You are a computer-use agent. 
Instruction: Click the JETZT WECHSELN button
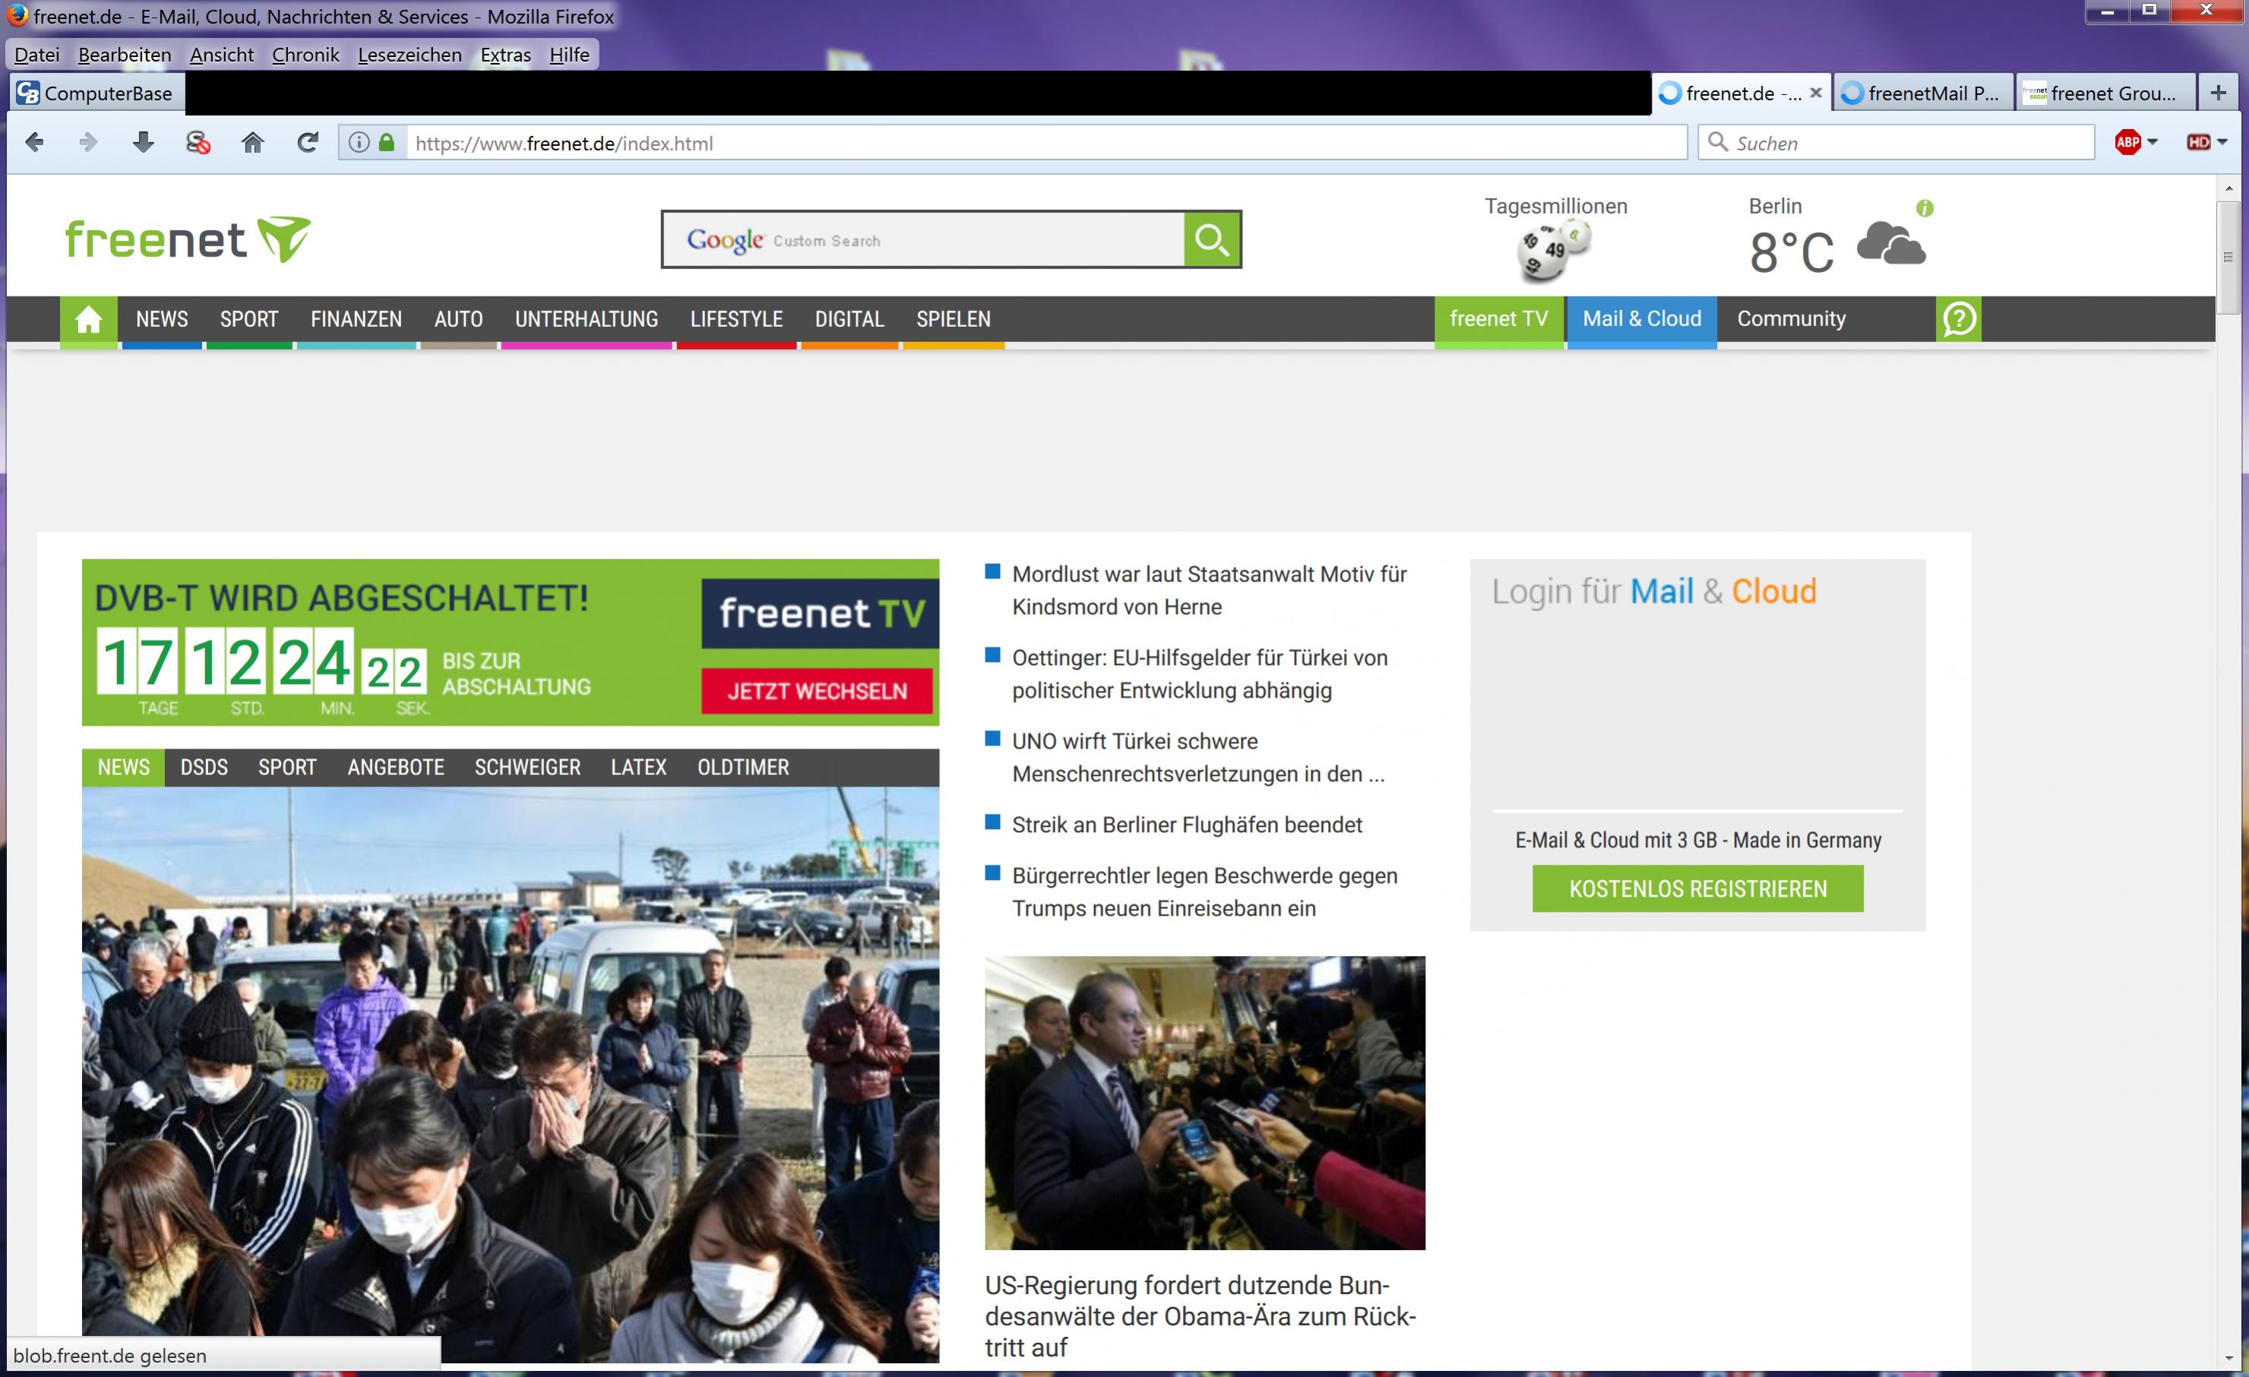(817, 692)
